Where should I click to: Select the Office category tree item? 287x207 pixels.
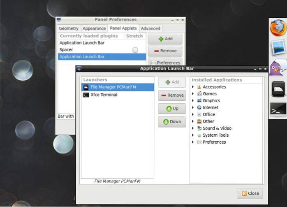(x=208, y=114)
